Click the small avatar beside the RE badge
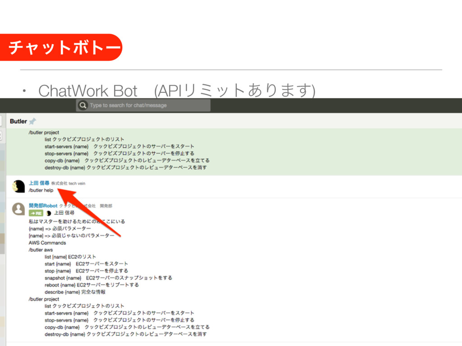The width and height of the screenshot is (462, 346). (x=49, y=213)
